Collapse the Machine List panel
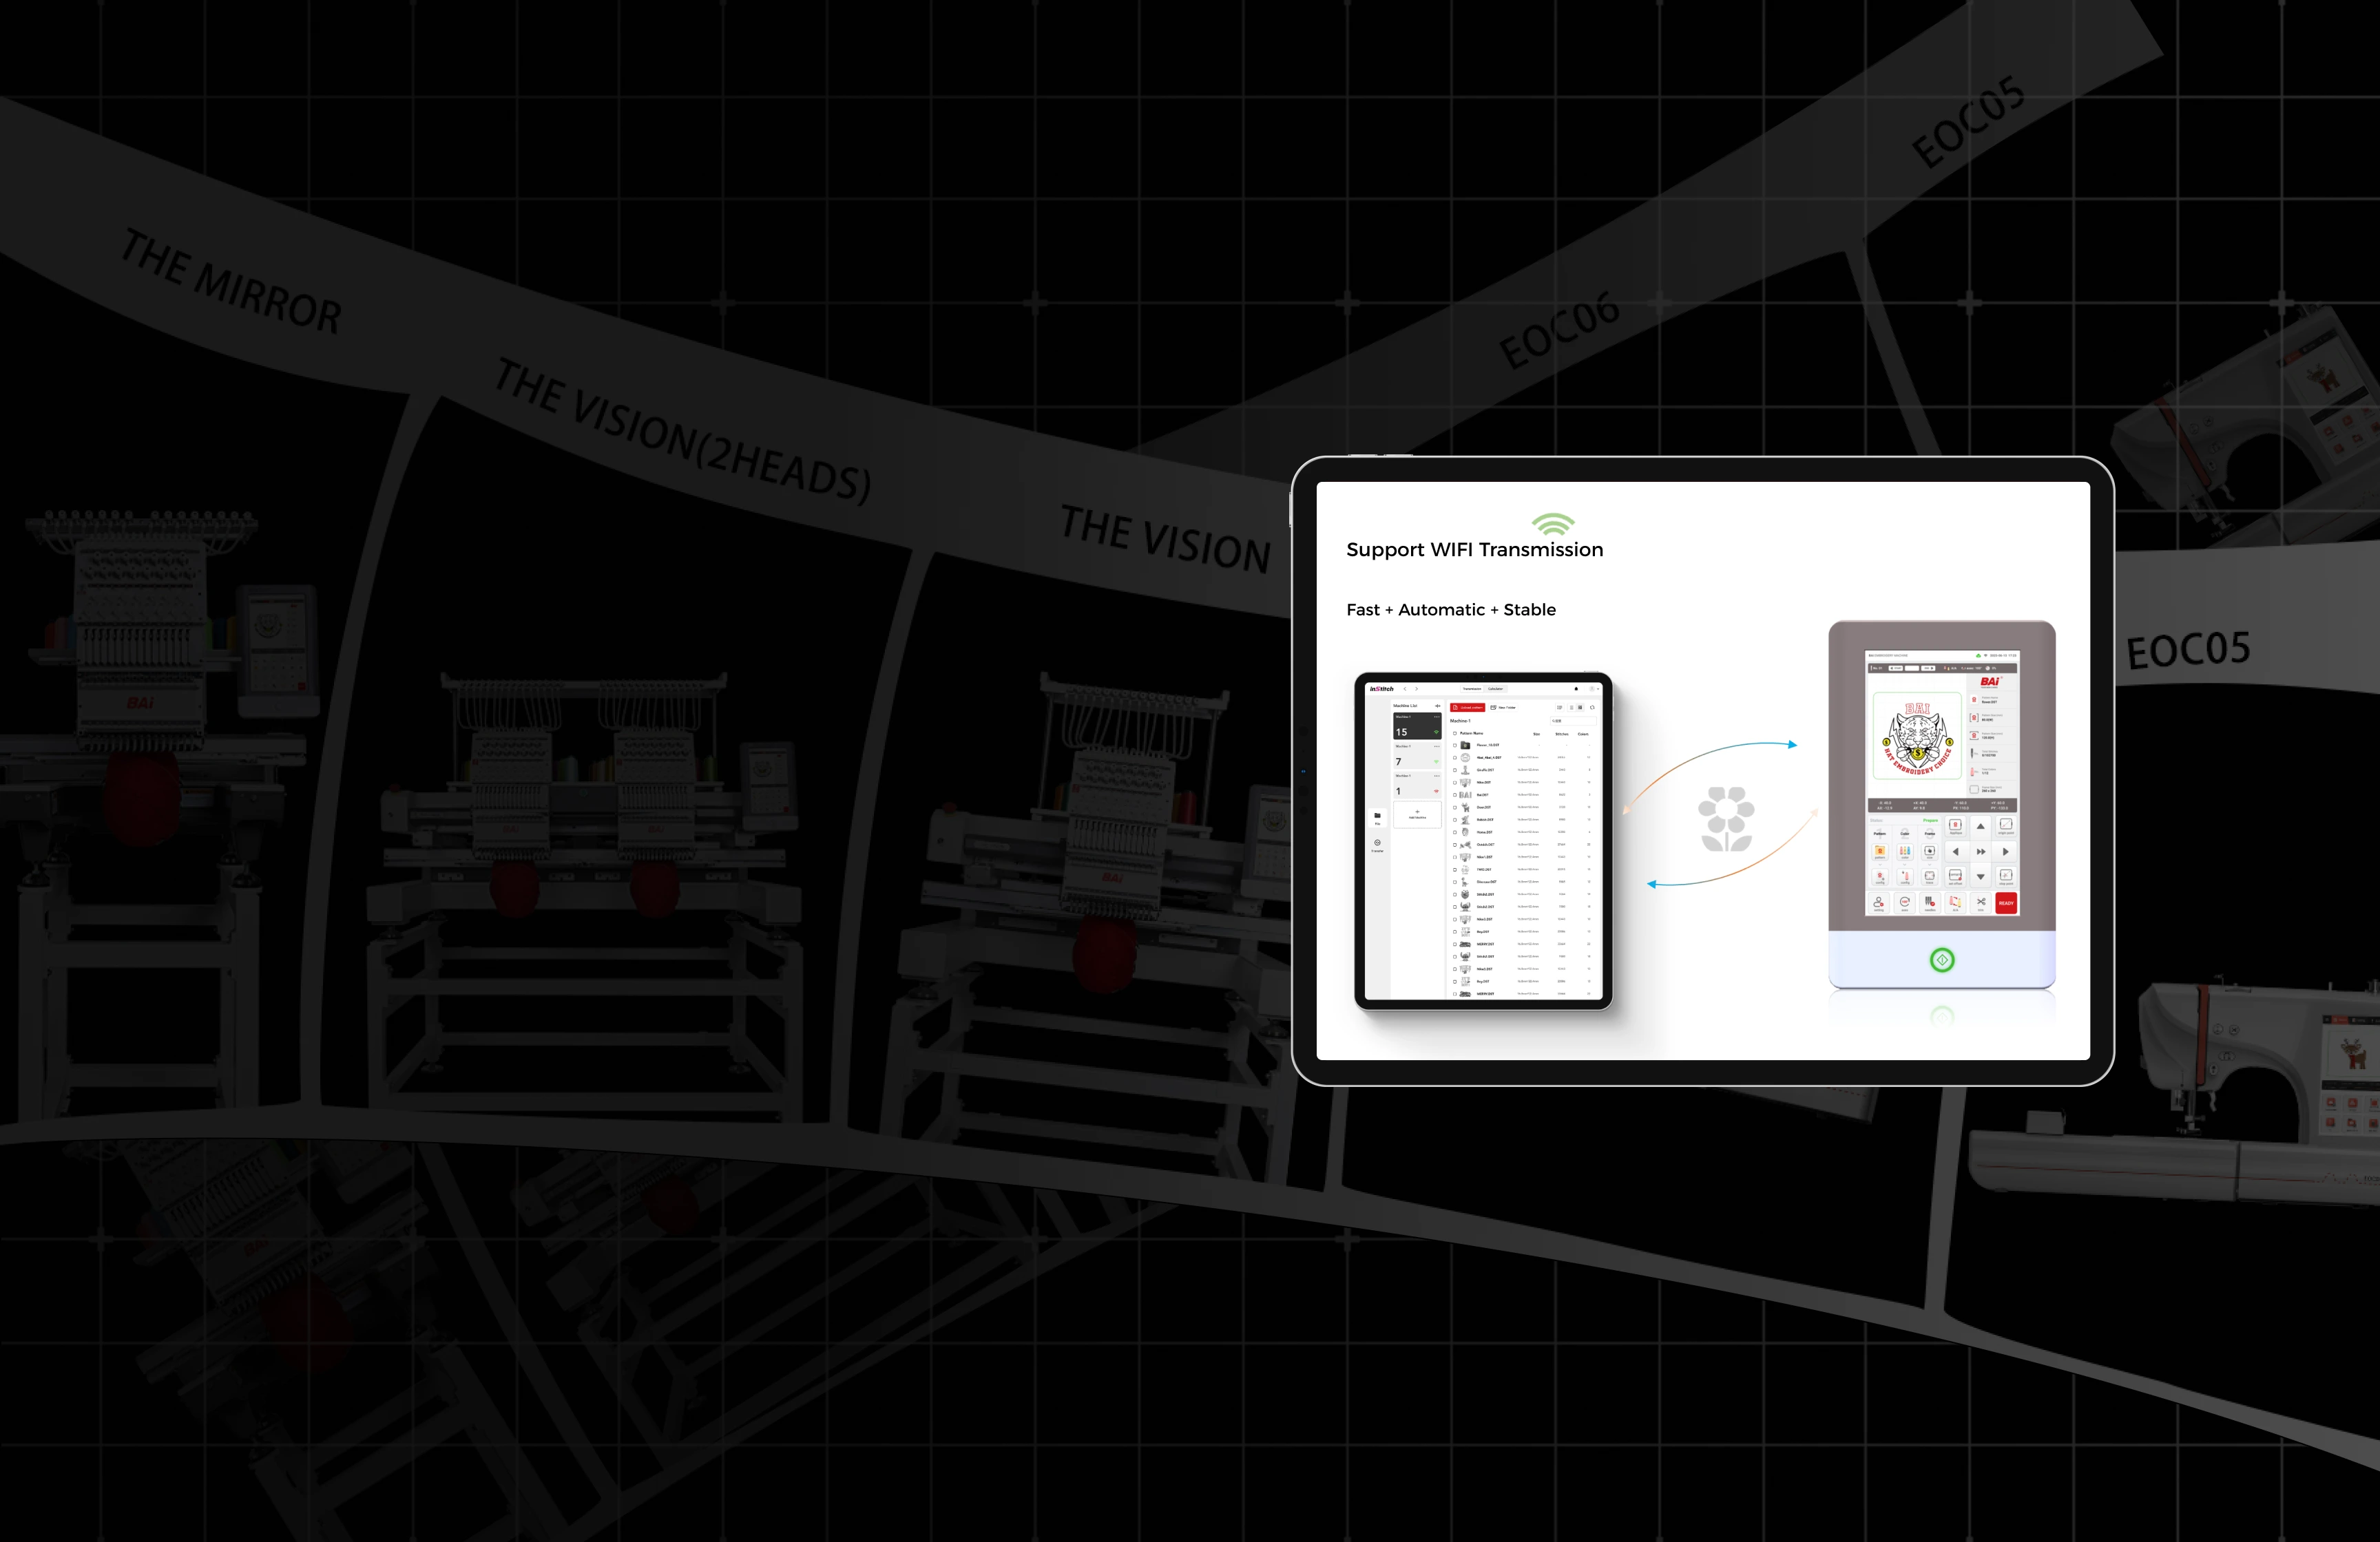This screenshot has width=2380, height=1542. point(1438,706)
